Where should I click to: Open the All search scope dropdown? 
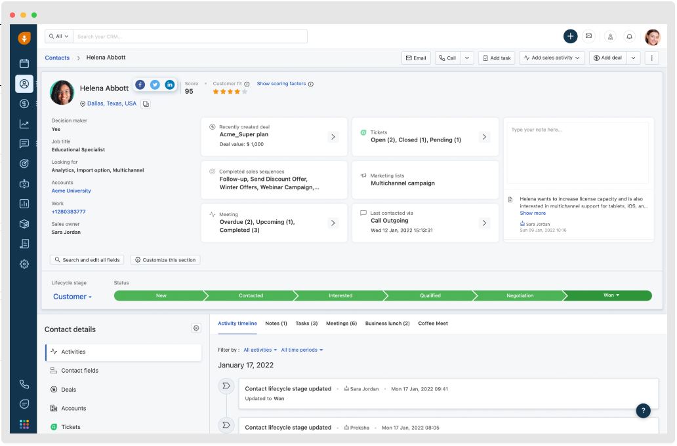[59, 36]
